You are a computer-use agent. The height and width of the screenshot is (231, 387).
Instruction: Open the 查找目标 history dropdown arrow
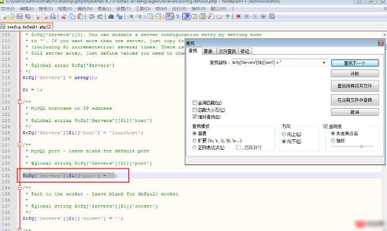coord(324,63)
